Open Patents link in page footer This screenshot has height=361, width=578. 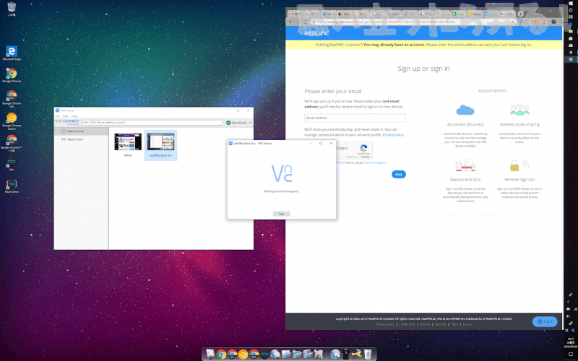pyautogui.click(x=425, y=324)
